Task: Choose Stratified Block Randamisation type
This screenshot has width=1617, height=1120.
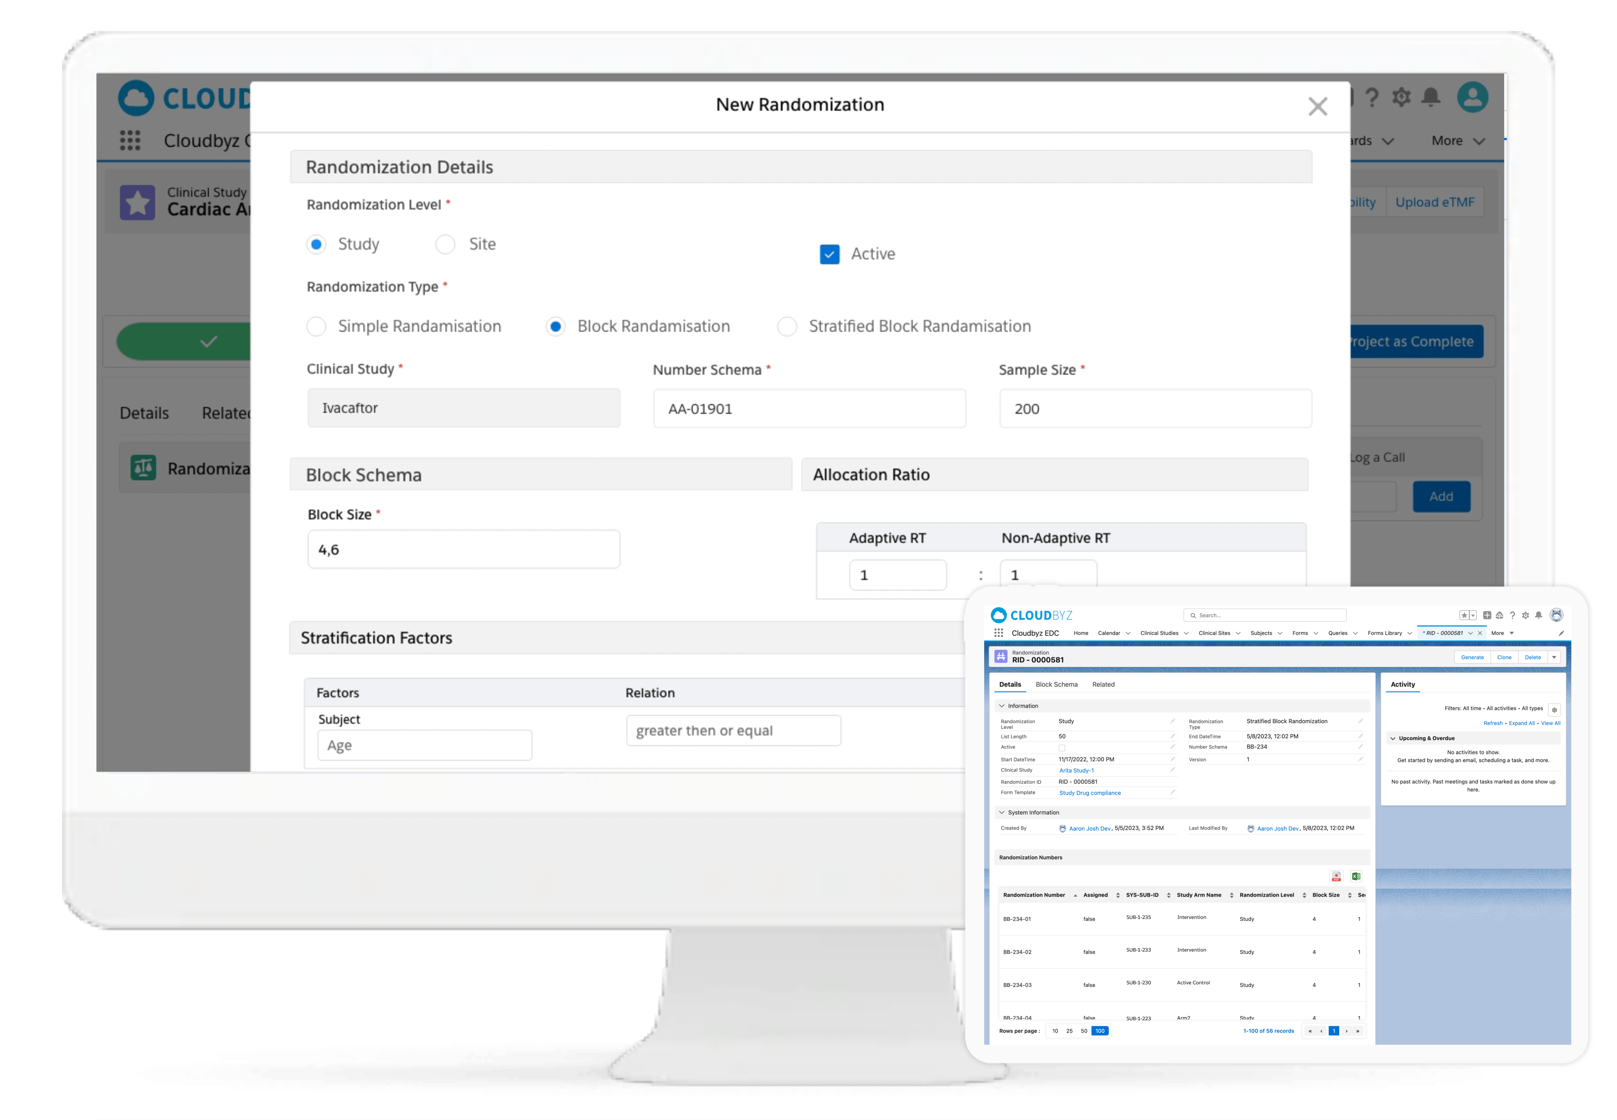Action: pos(787,327)
